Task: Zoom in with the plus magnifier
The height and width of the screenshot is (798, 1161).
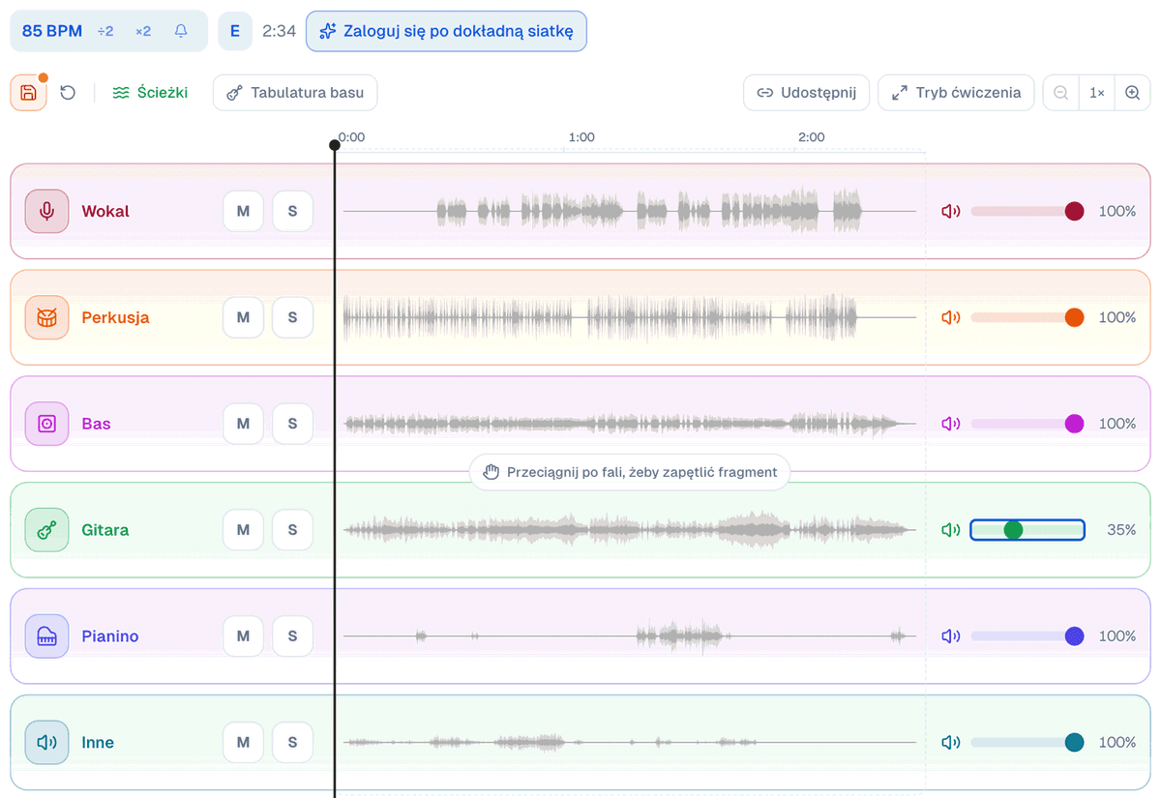Action: pos(1133,93)
